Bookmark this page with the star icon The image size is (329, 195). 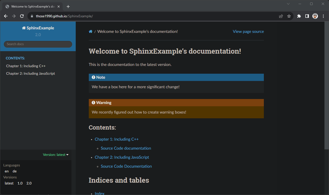289,16
